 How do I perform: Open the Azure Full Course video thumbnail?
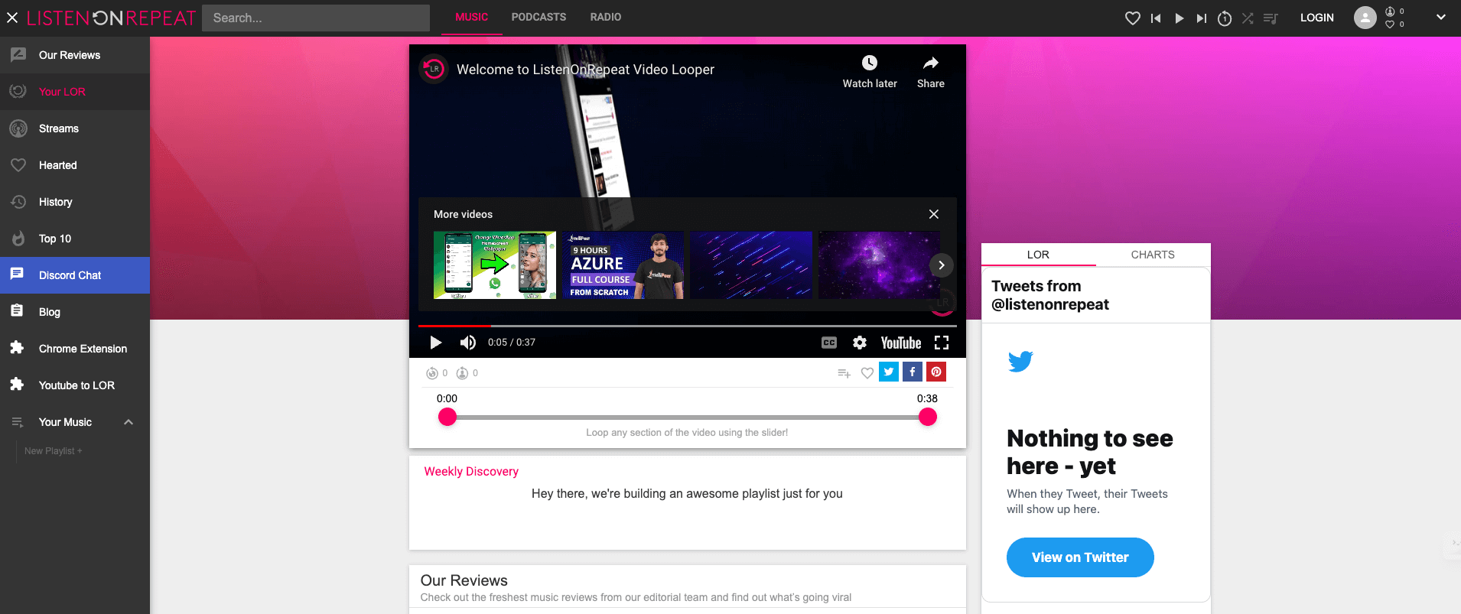(x=623, y=265)
